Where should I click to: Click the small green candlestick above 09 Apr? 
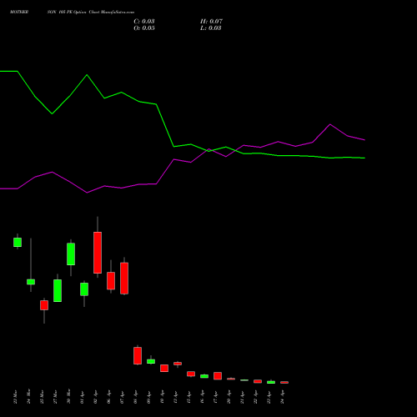click(x=151, y=361)
